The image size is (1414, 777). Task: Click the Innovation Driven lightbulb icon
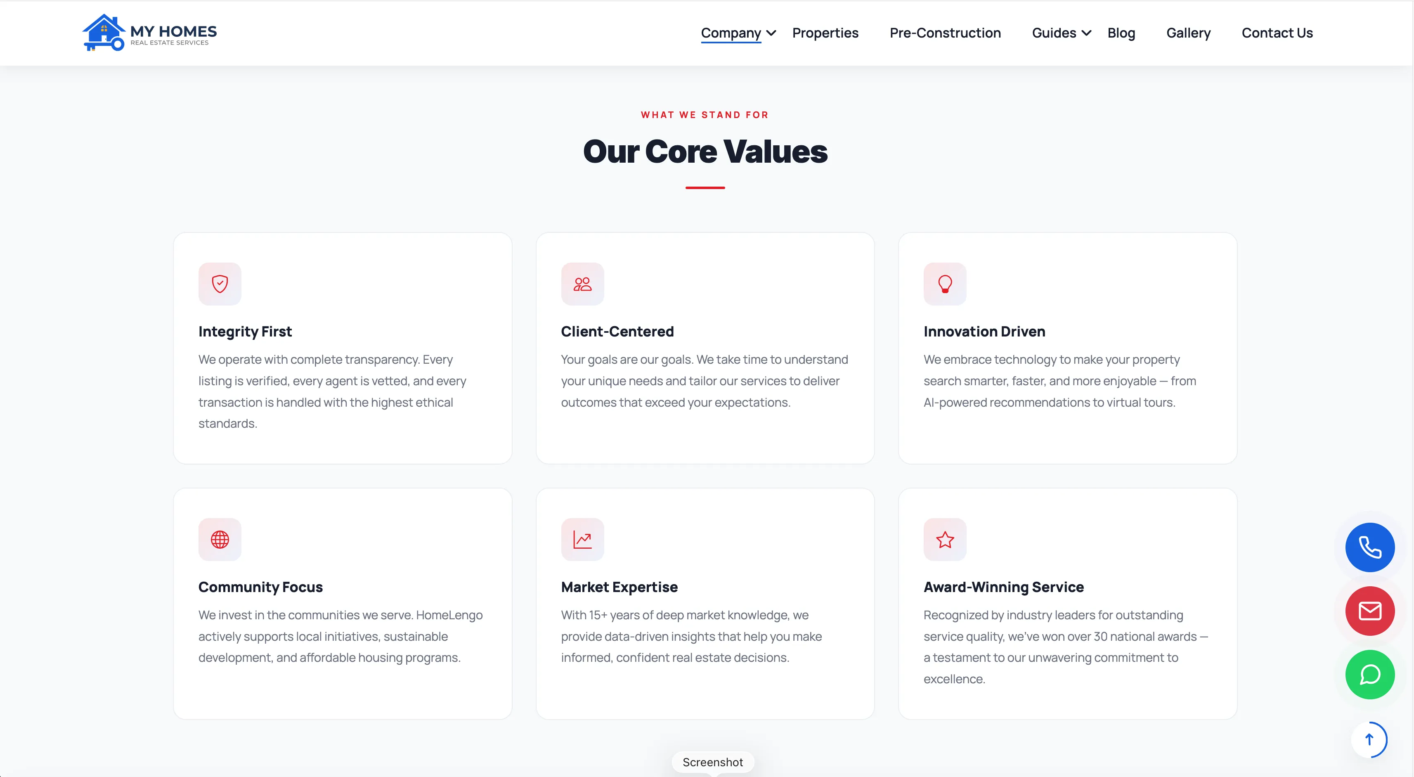coord(945,284)
